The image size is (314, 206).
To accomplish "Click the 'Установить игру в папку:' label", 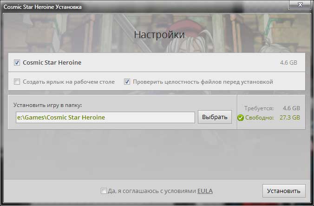I will [x=48, y=105].
